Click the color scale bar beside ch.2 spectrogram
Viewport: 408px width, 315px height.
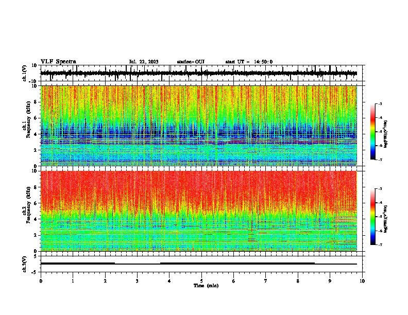pos(373,217)
